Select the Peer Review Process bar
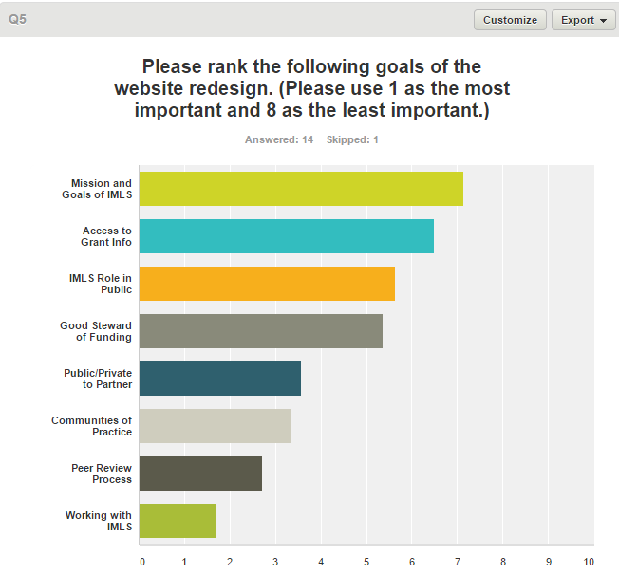Image resolution: width=619 pixels, height=574 pixels. pyautogui.click(x=200, y=473)
